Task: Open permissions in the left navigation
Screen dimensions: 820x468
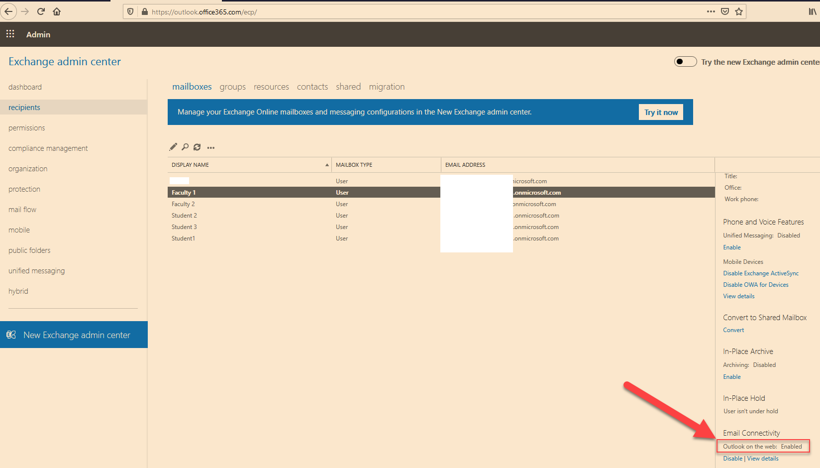Action: click(26, 128)
